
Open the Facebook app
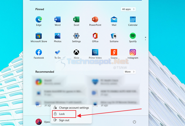click(39, 54)
